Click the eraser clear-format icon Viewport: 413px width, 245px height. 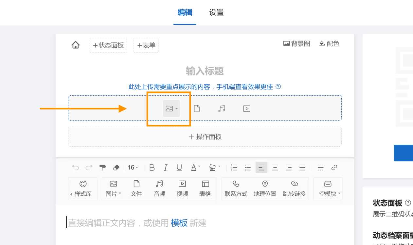point(116,168)
